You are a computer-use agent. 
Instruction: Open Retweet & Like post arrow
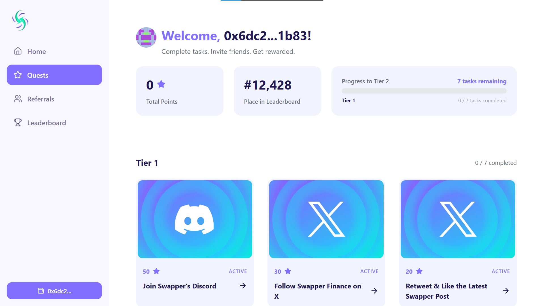point(506,291)
